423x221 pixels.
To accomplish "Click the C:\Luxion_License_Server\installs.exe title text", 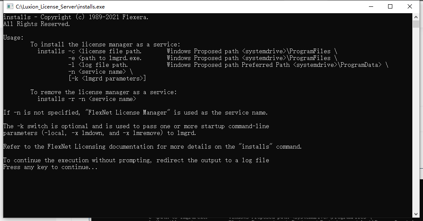I will click(x=60, y=7).
